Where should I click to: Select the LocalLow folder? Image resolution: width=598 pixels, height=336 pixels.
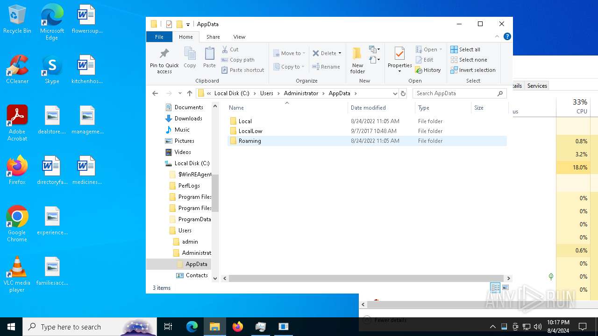(367, 131)
